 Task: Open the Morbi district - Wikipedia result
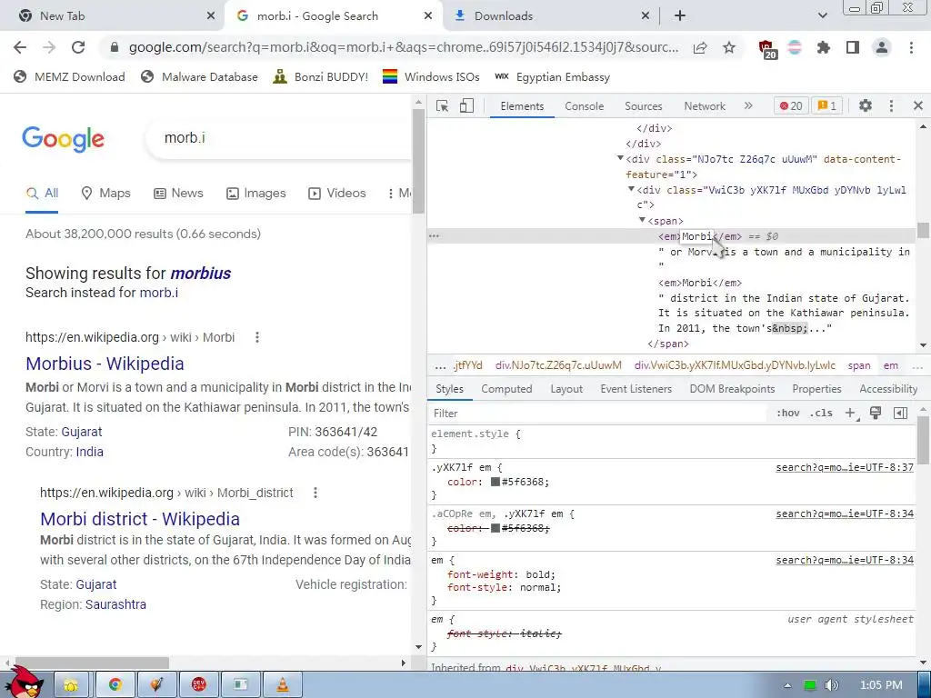[x=140, y=519]
